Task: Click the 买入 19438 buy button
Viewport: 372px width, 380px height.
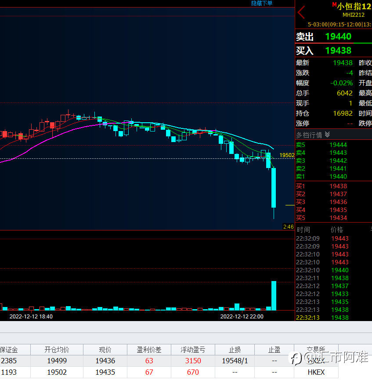Action: 333,51
